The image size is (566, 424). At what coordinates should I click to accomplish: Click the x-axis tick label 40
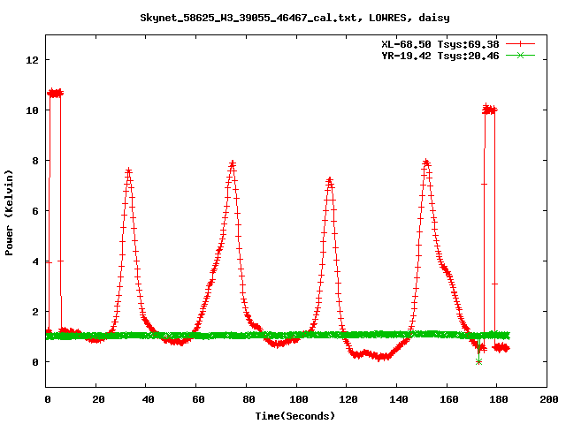[148, 399]
